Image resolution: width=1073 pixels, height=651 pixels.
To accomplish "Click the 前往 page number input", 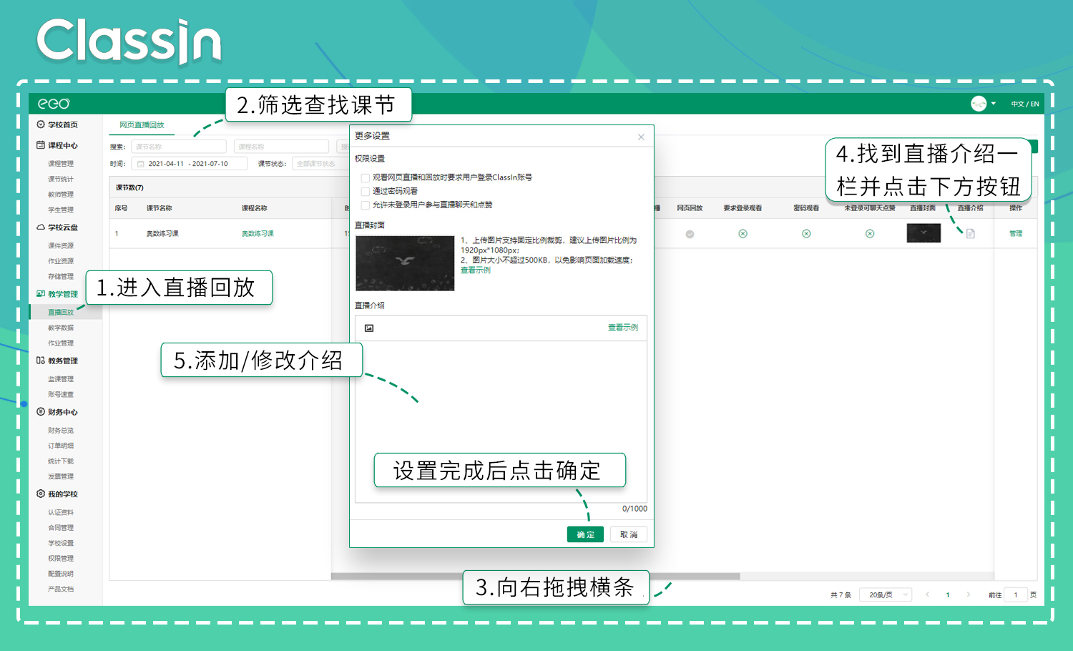I will (x=1016, y=595).
